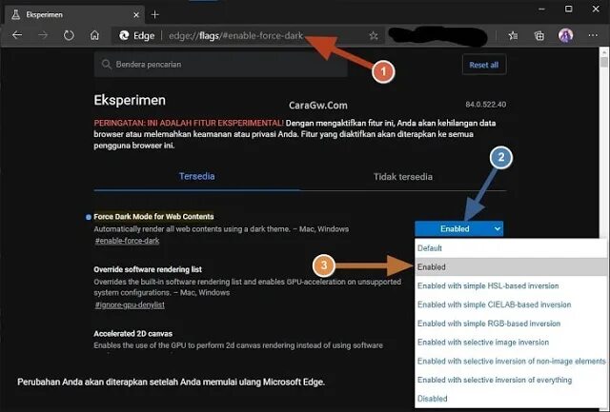Click the Override software rendering list title

(x=148, y=269)
